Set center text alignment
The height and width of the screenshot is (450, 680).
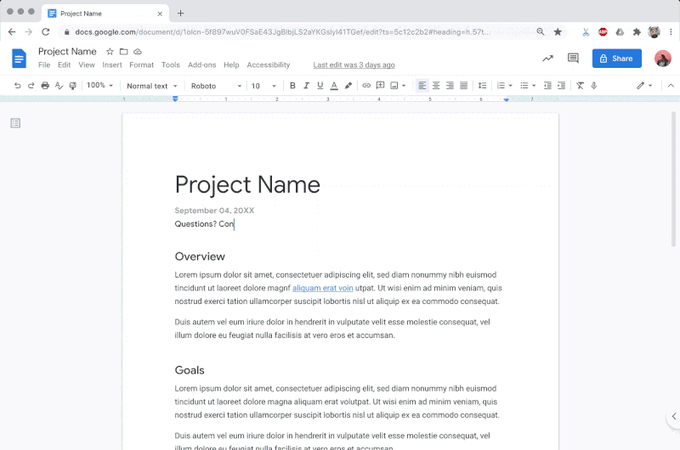coord(436,86)
